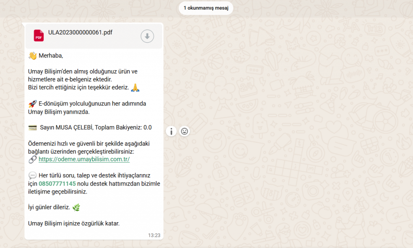Click the speech bubble emoji before "Her türlü"

(32, 176)
